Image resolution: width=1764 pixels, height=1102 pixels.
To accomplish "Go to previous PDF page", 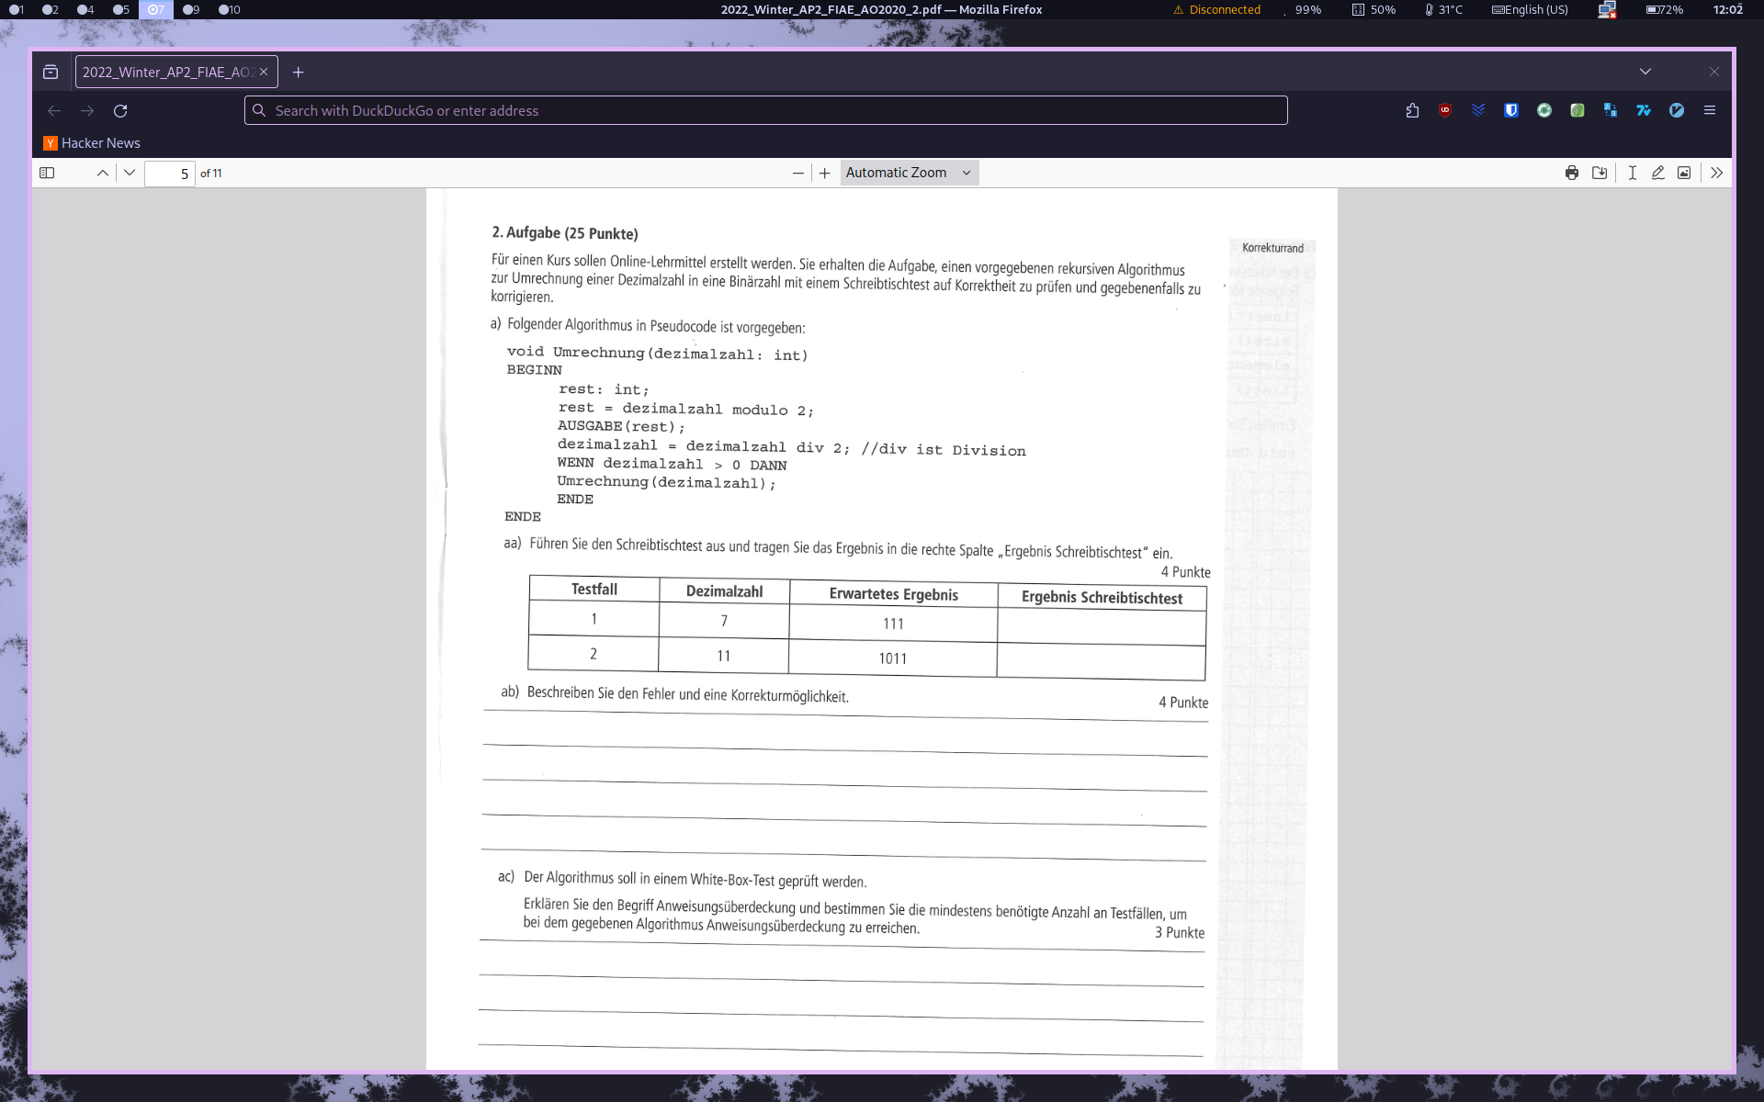I will pyautogui.click(x=103, y=173).
